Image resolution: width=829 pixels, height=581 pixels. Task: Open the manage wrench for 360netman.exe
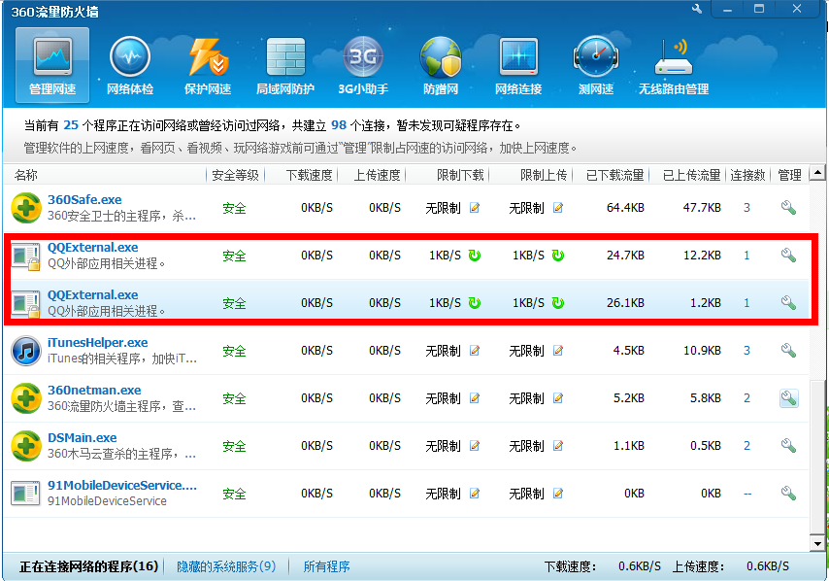click(788, 398)
